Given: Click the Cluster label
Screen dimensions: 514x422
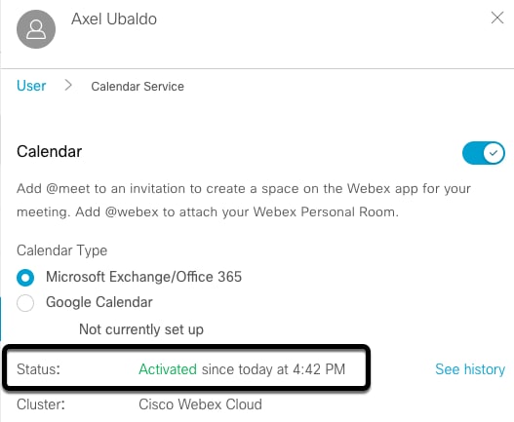Looking at the screenshot, I should 41,404.
